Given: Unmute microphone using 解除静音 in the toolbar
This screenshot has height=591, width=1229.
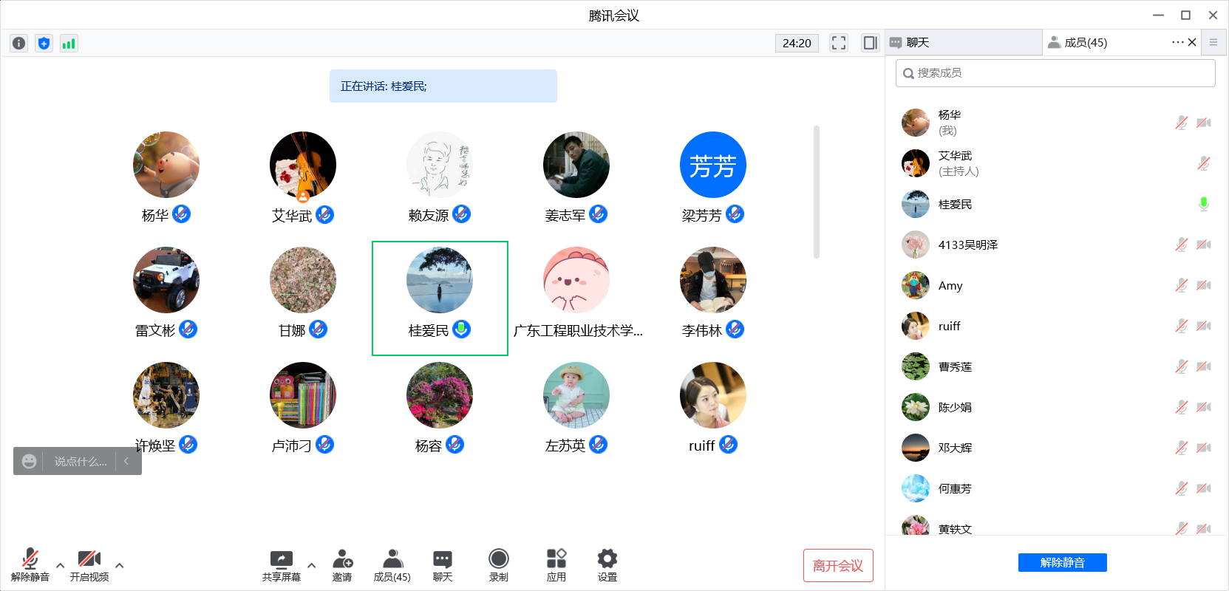Looking at the screenshot, I should click(x=30, y=565).
